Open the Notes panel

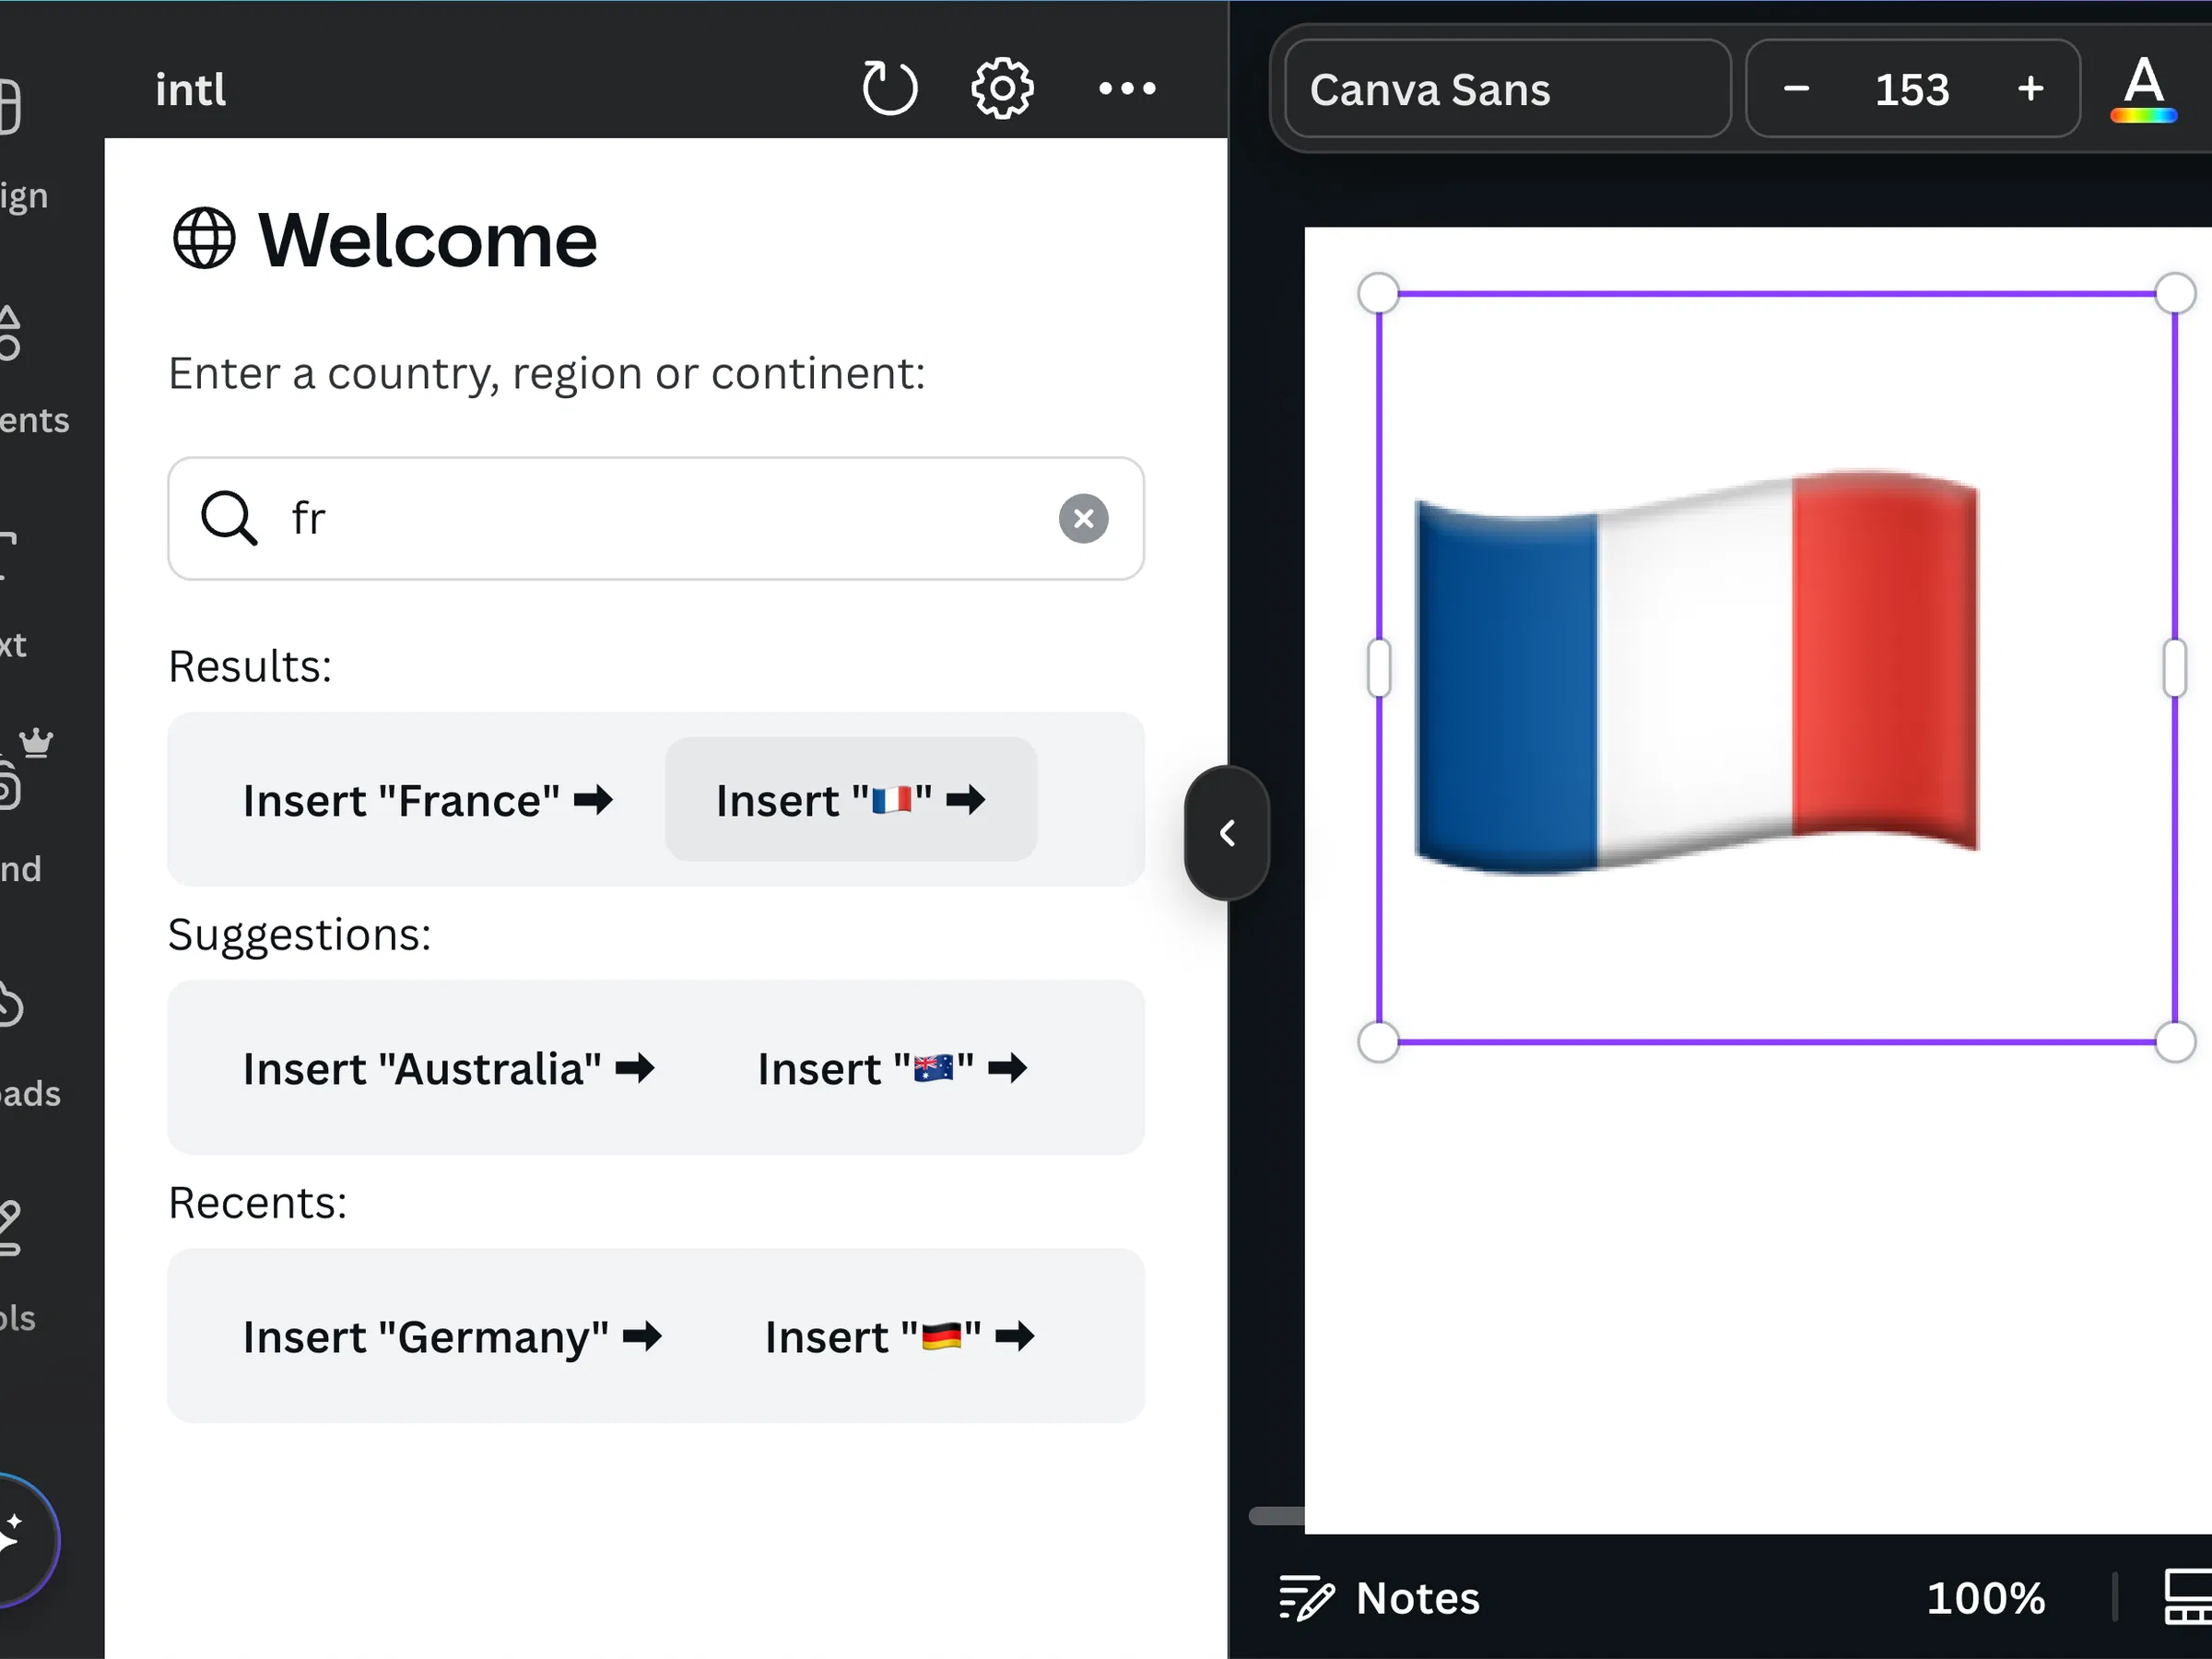1379,1597
